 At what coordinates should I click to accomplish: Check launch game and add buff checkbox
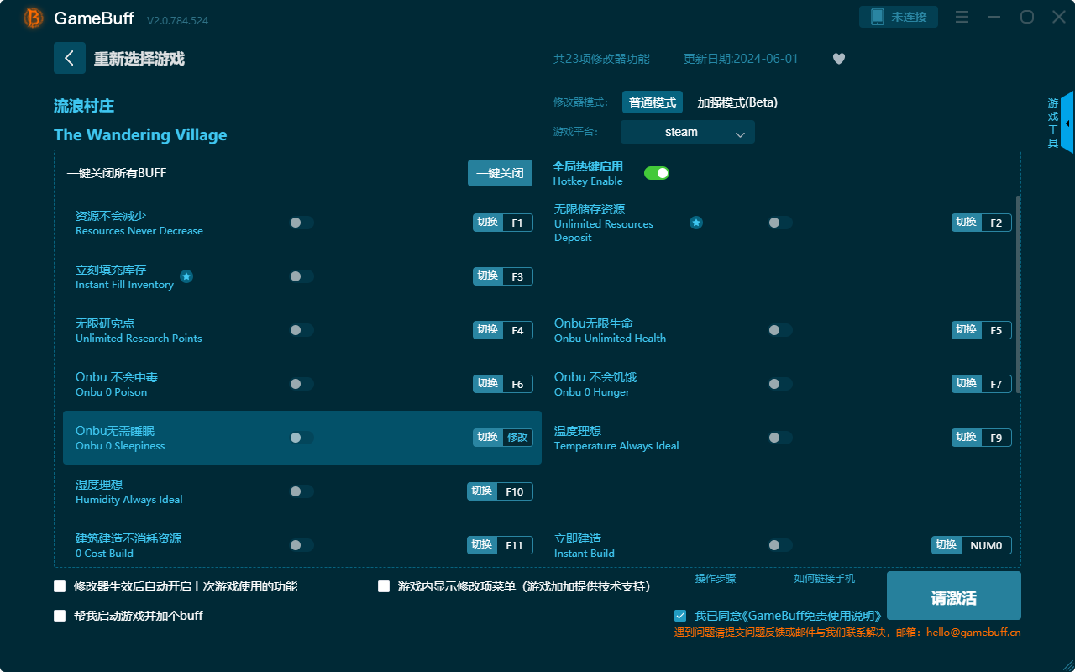click(60, 616)
